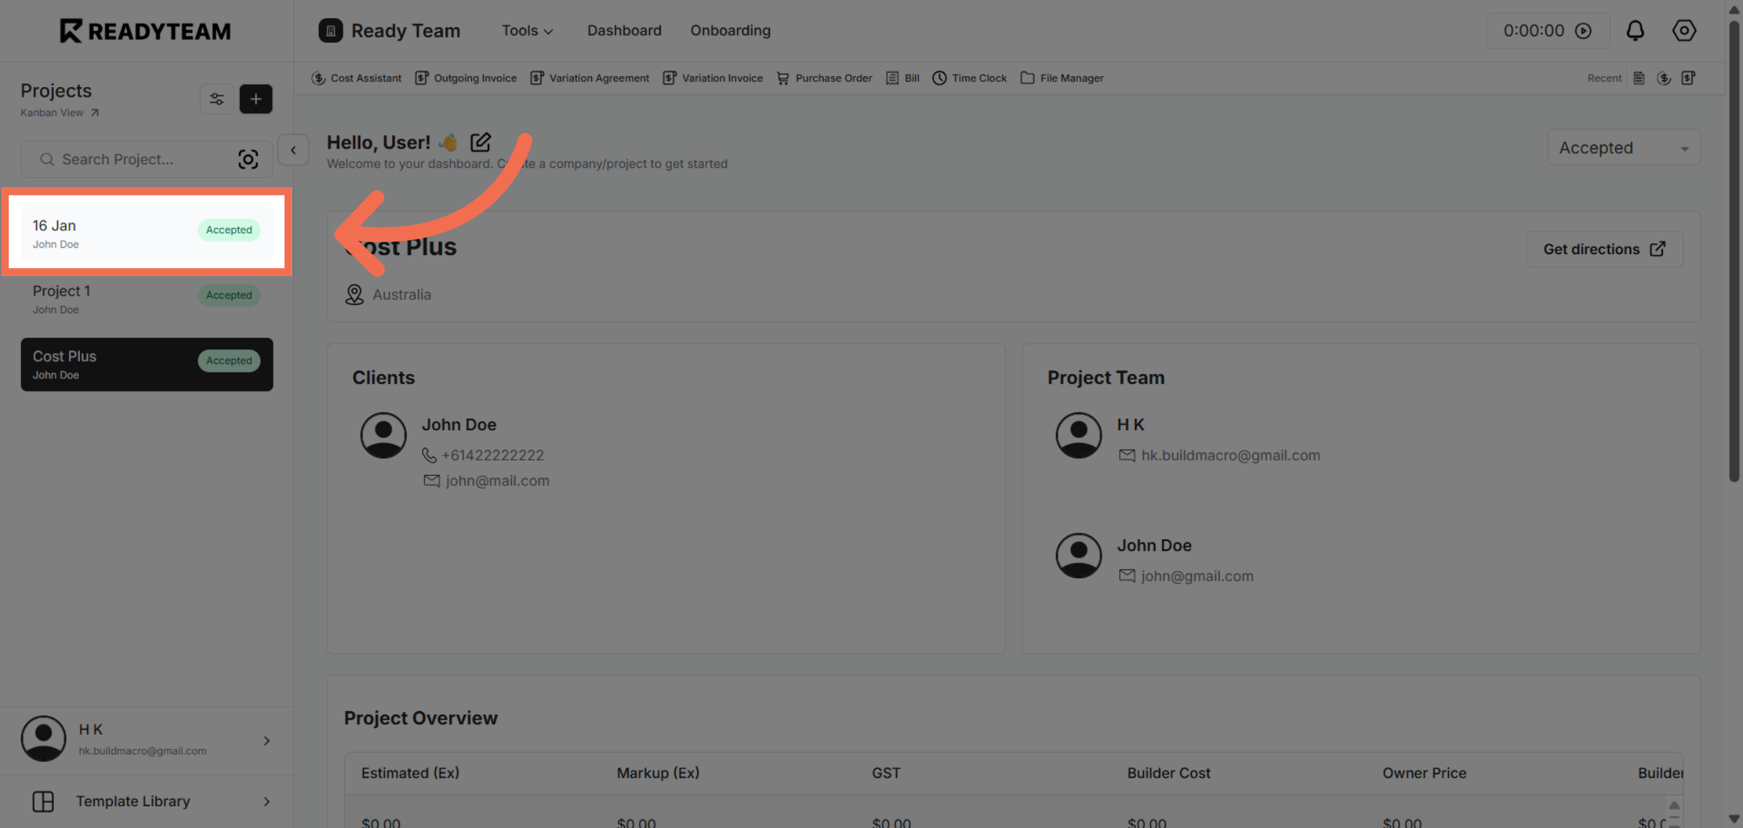Screen dimensions: 1743x828
Task: Collapse the Projects sidebar panel
Action: click(293, 150)
